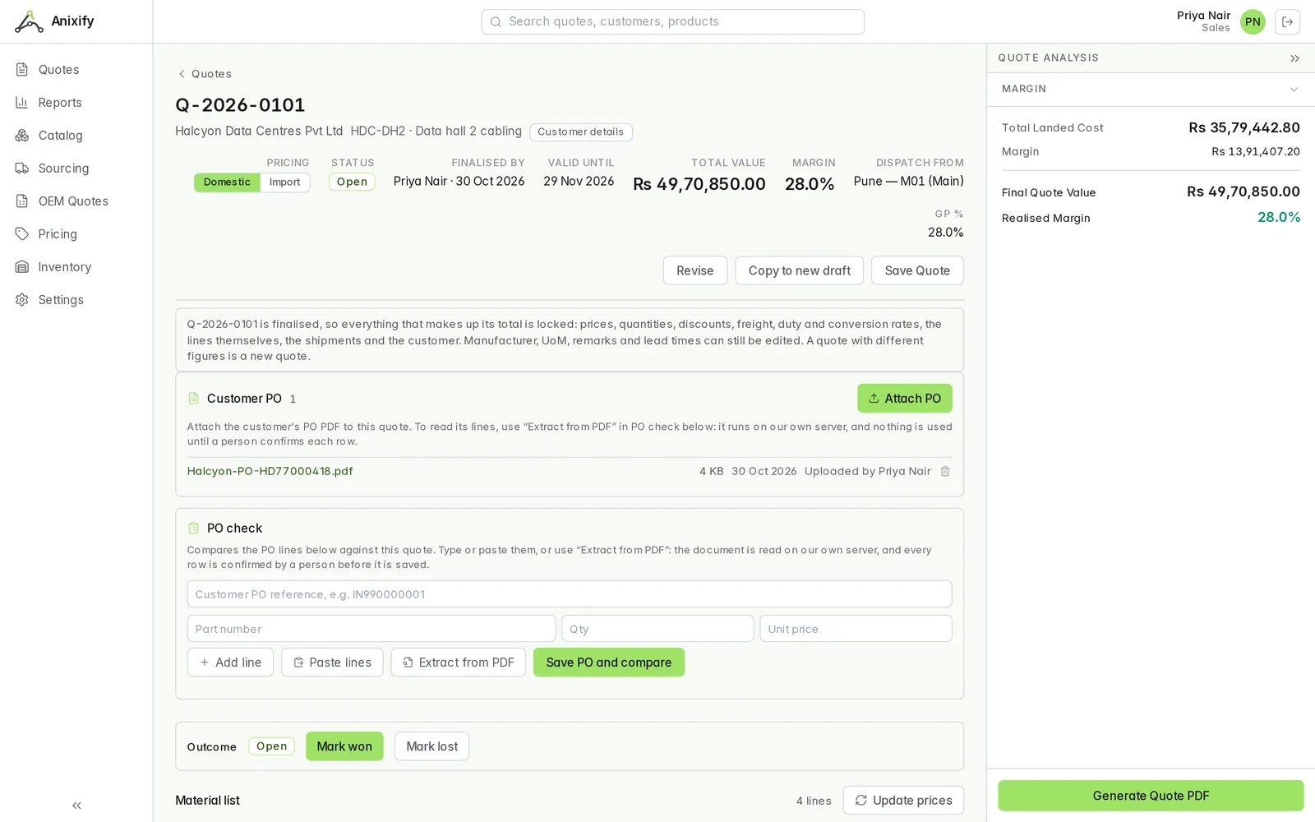Go back via the Quotes breadcrumb

[205, 74]
